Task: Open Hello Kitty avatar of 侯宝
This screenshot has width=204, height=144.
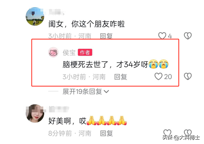Action: pyautogui.click(x=53, y=52)
